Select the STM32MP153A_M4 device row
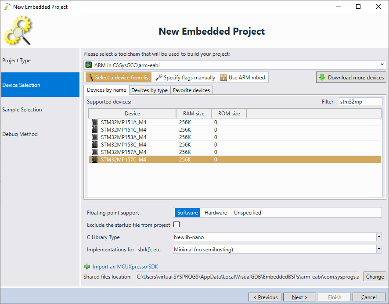Image resolution: width=389 pixels, height=304 pixels. pyautogui.click(x=235, y=137)
